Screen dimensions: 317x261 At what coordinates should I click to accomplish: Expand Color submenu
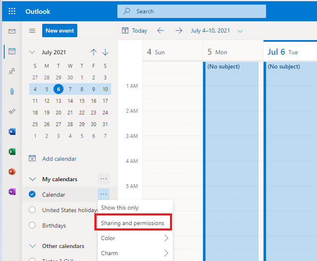click(166, 238)
